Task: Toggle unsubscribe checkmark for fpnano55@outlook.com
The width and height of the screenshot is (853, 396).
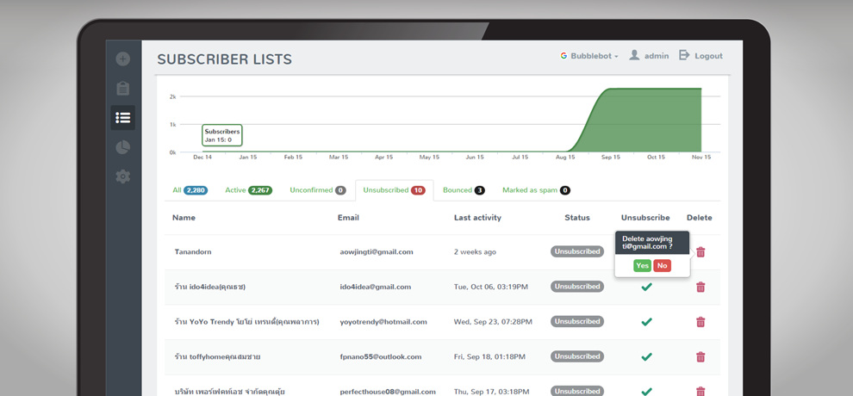Action: pos(646,357)
